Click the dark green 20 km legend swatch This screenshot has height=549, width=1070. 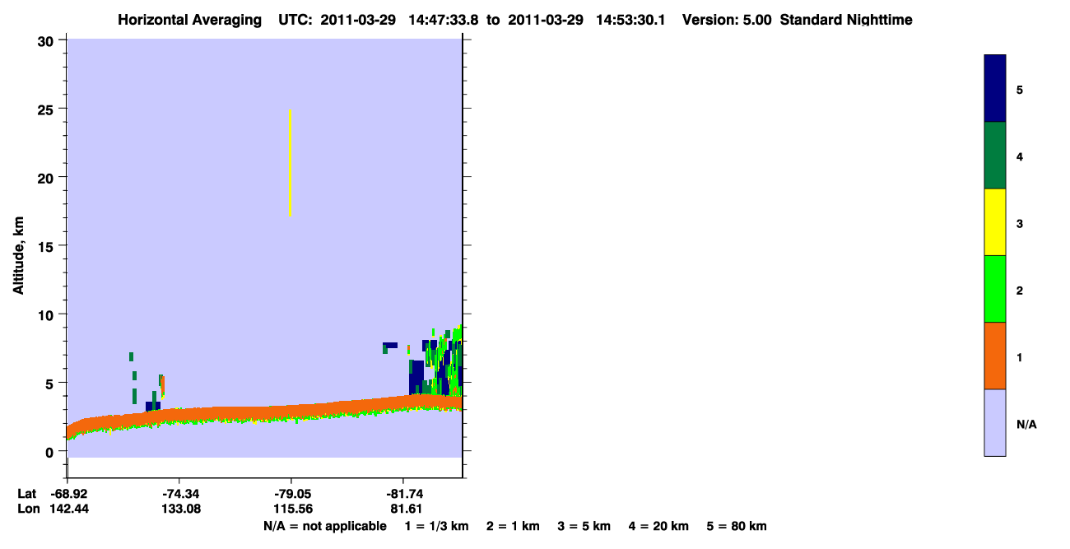pyautogui.click(x=994, y=155)
